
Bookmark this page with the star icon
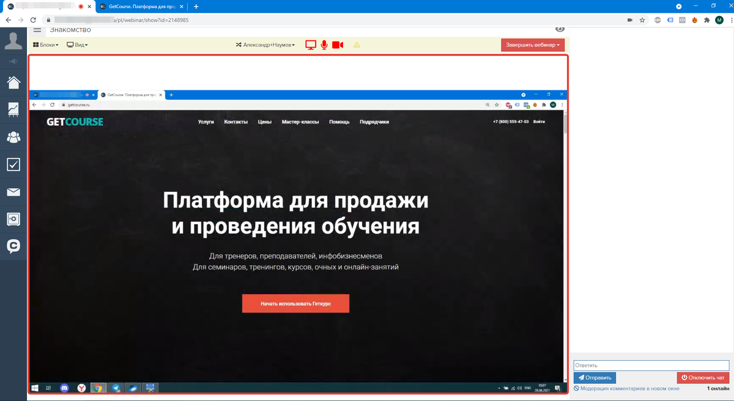642,20
